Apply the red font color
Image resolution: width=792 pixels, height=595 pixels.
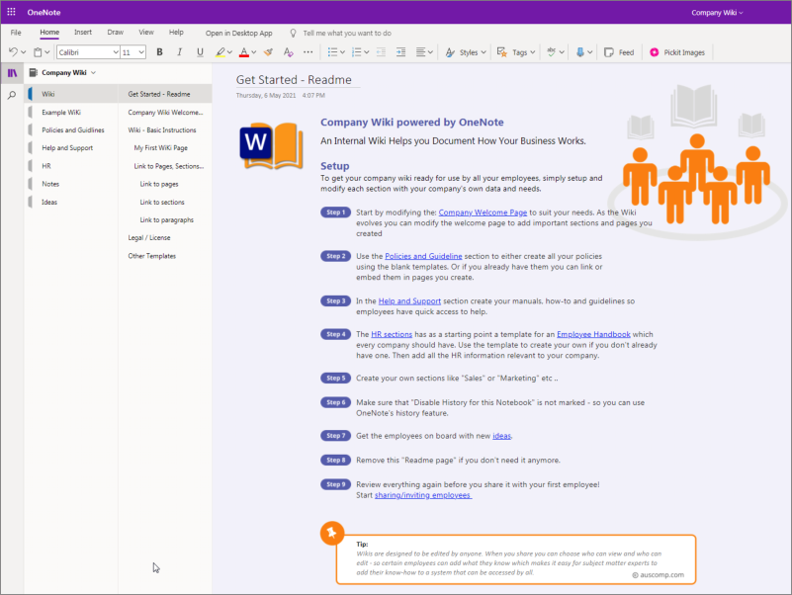tap(244, 52)
